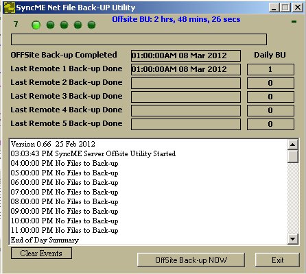Click the event log scrollbar thumb
Image resolution: width=306 pixels, height=274 pixels.
pos(293,156)
